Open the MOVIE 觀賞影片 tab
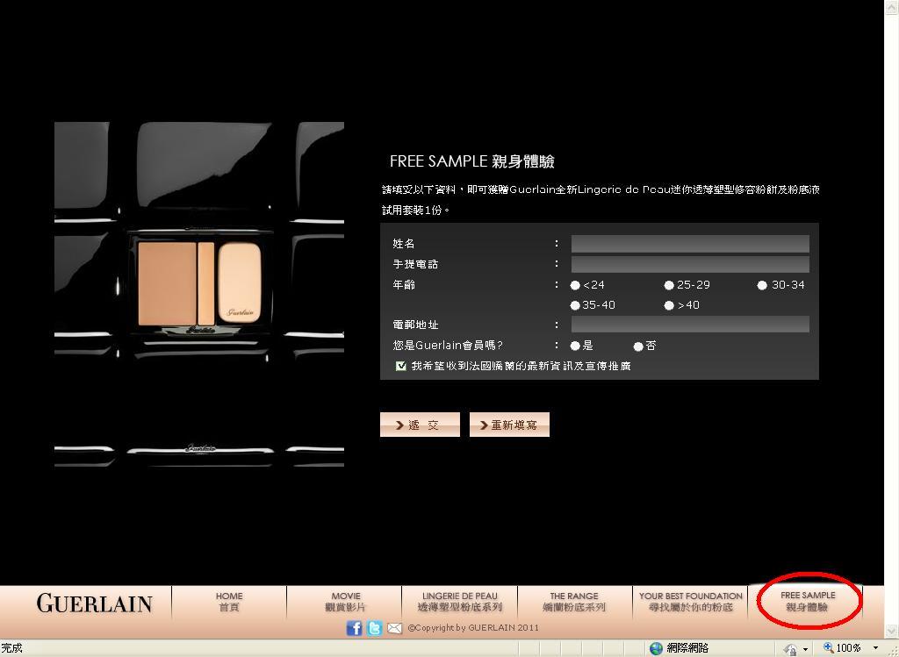899x657 pixels. coord(345,602)
